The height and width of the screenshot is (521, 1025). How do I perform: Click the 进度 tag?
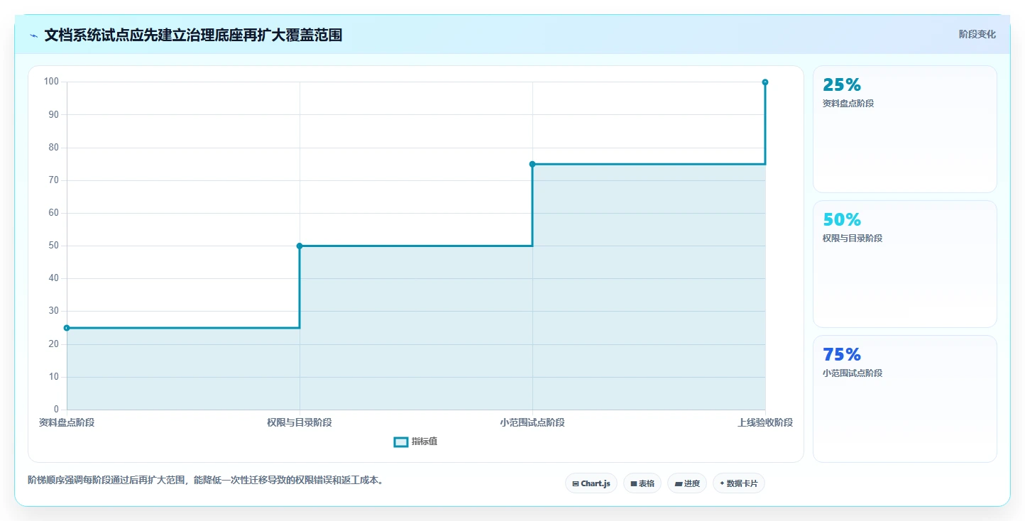click(x=687, y=483)
